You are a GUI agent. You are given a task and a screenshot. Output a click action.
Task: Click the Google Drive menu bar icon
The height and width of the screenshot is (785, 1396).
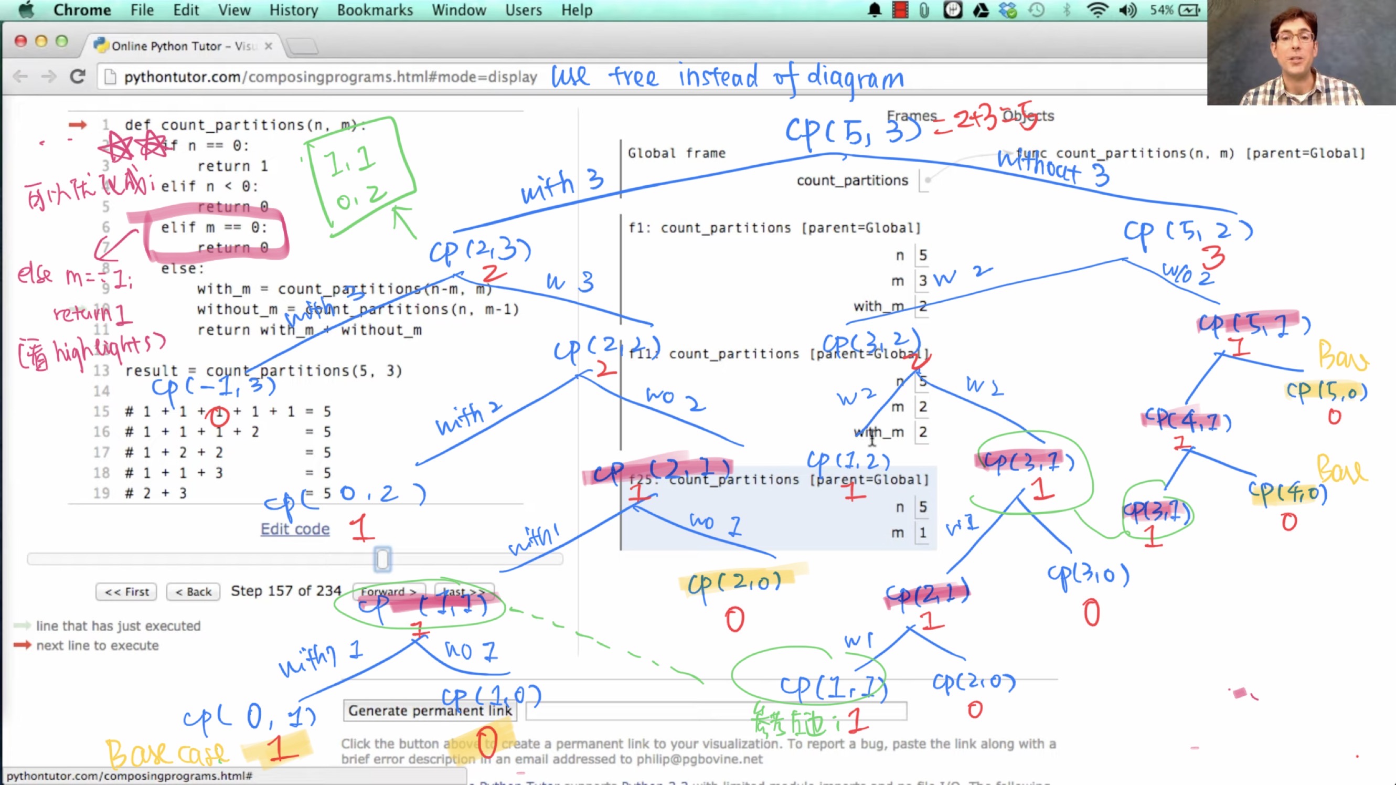point(981,10)
